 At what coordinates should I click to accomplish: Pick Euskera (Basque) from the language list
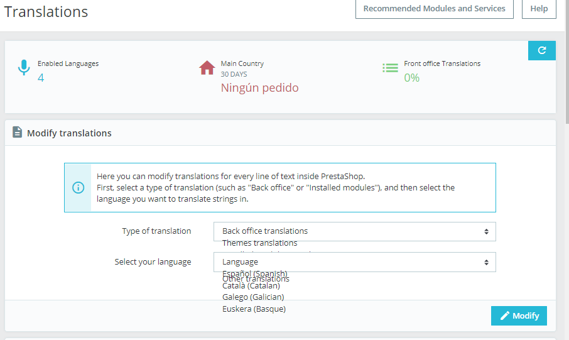pos(254,309)
